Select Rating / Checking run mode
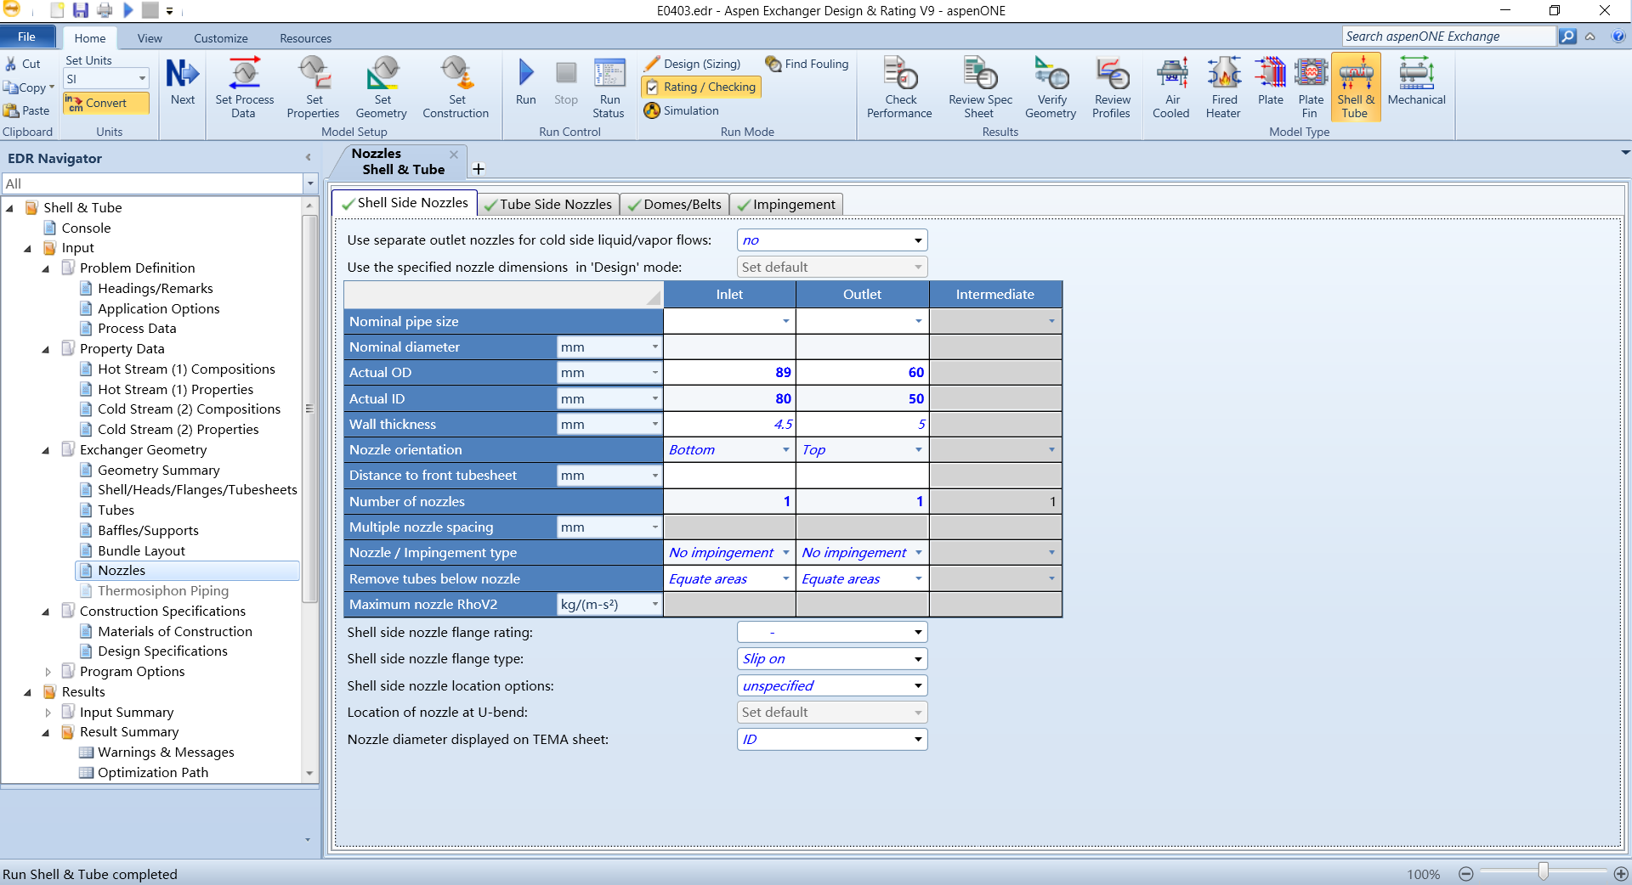Image resolution: width=1632 pixels, height=885 pixels. point(700,87)
